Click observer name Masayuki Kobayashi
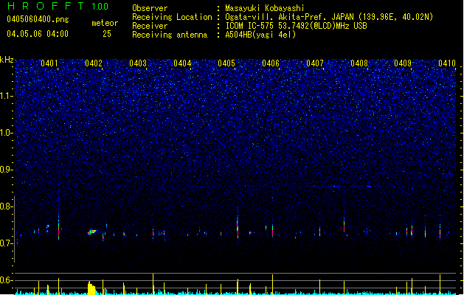This screenshot has width=464, height=295. [x=265, y=8]
